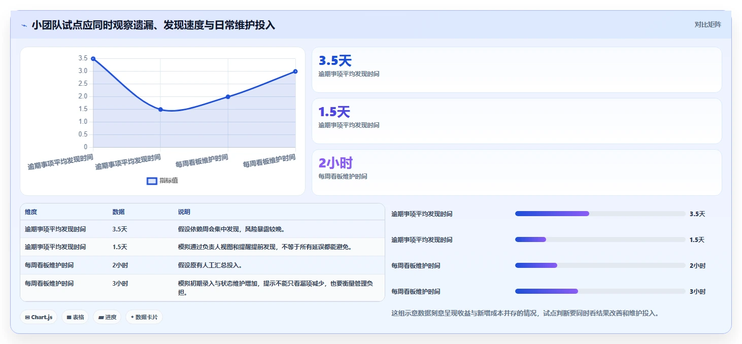Select the 1.5天 data card
Image resolution: width=742 pixels, height=344 pixels.
517,121
